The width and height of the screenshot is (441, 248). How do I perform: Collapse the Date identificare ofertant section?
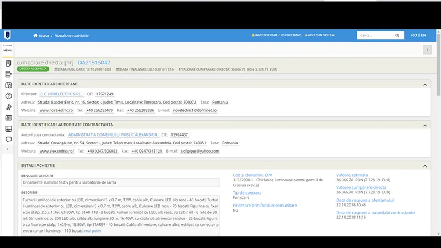click(x=425, y=85)
